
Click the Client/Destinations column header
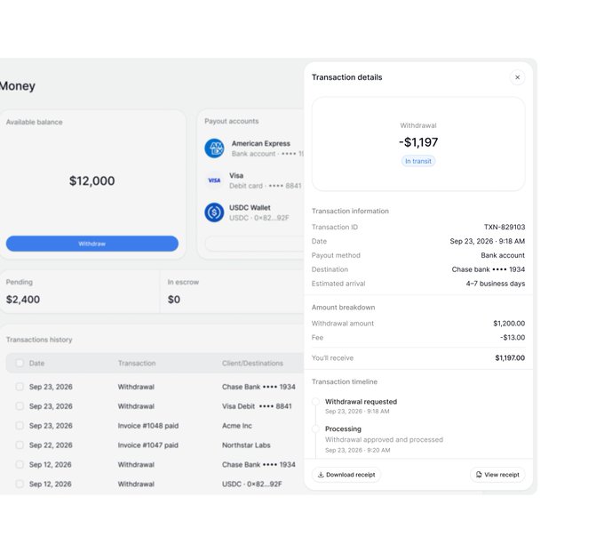click(252, 364)
